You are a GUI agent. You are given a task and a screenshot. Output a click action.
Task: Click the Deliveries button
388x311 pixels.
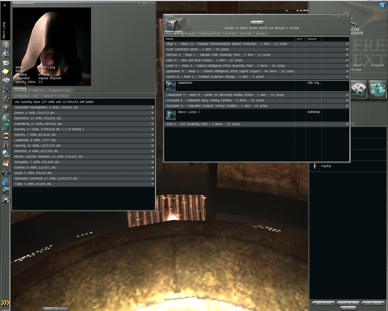point(348,308)
